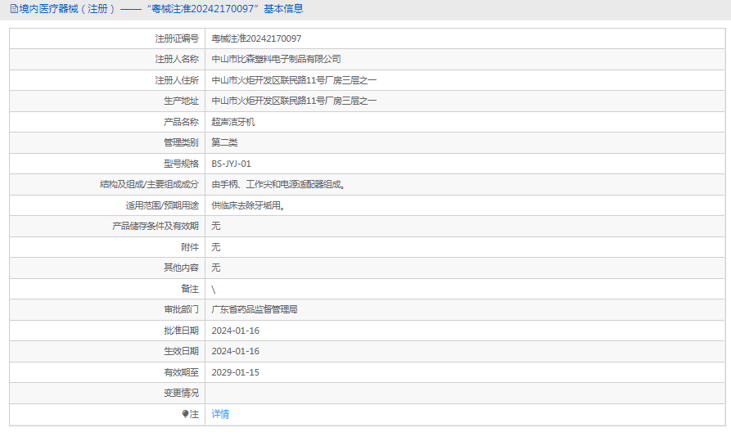Click the 产品名称 label

click(x=182, y=122)
